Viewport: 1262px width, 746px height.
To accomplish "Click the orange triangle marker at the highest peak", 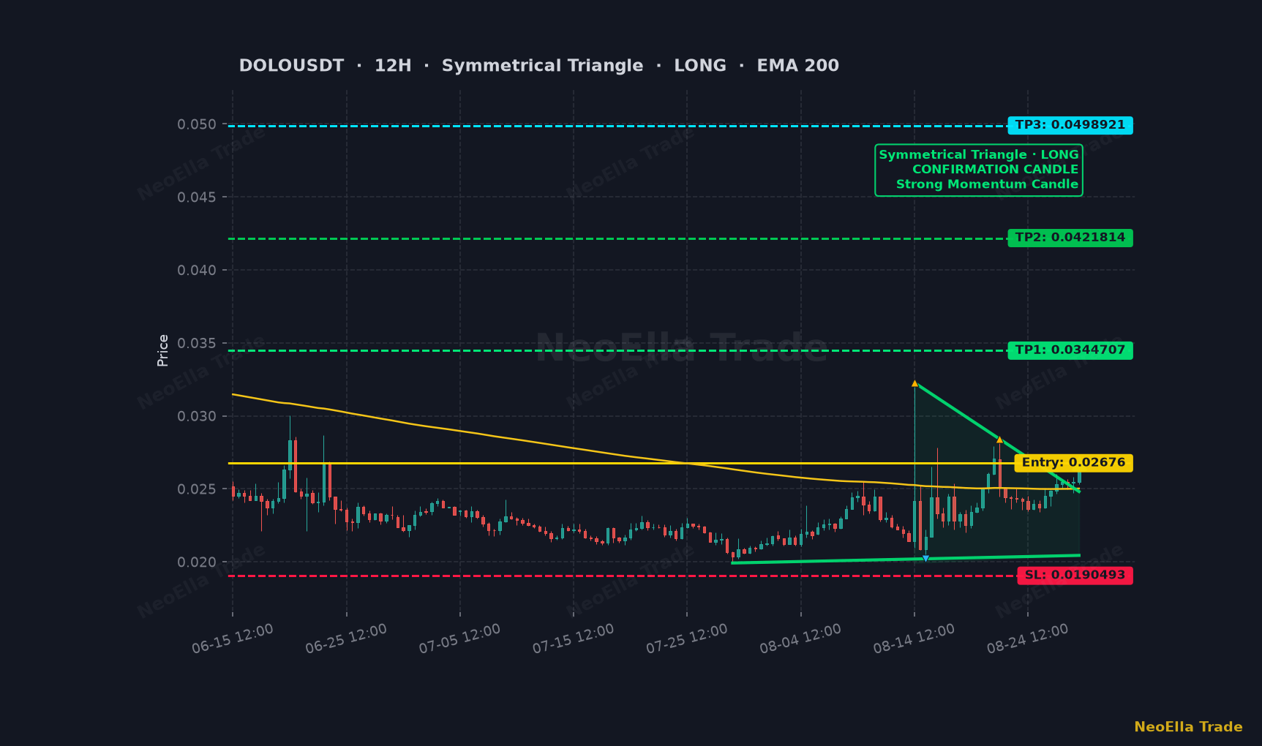I will pyautogui.click(x=914, y=383).
